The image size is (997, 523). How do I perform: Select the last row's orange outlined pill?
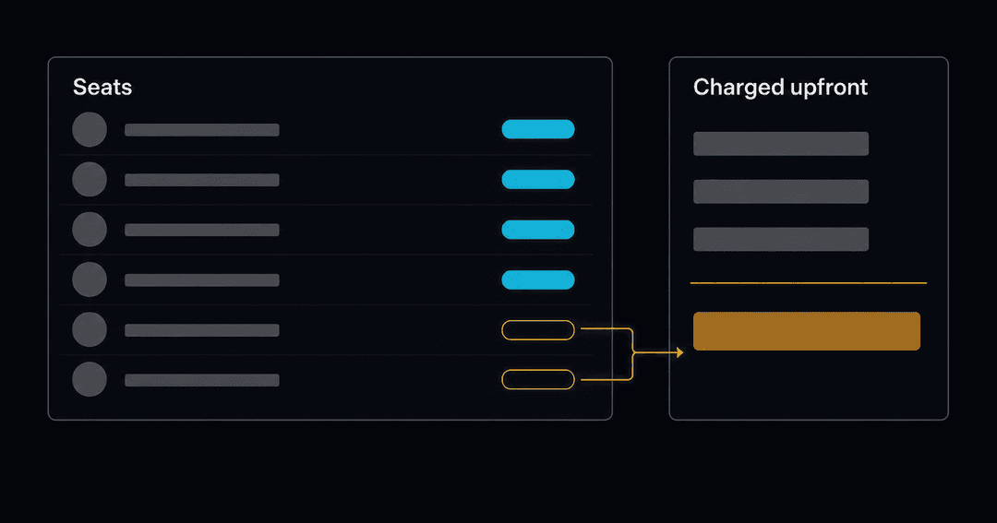[538, 379]
